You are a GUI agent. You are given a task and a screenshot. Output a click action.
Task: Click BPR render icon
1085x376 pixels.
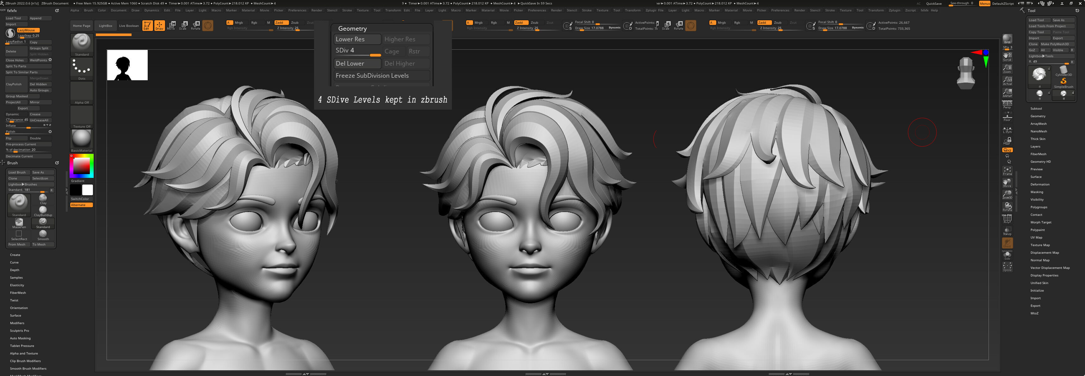click(1007, 39)
